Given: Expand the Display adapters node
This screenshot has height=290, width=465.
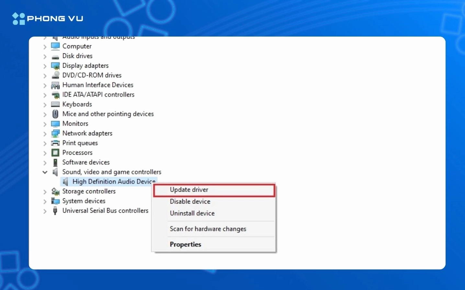Looking at the screenshot, I should 45,66.
